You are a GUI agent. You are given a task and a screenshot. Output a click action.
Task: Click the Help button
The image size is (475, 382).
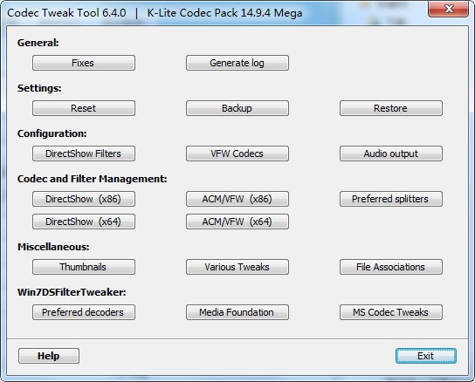[49, 356]
